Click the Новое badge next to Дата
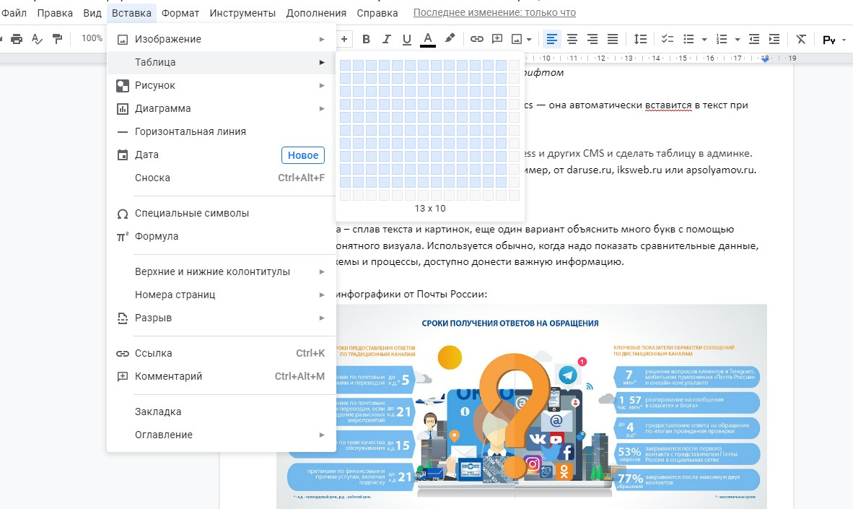Image resolution: width=853 pixels, height=509 pixels. [x=303, y=155]
